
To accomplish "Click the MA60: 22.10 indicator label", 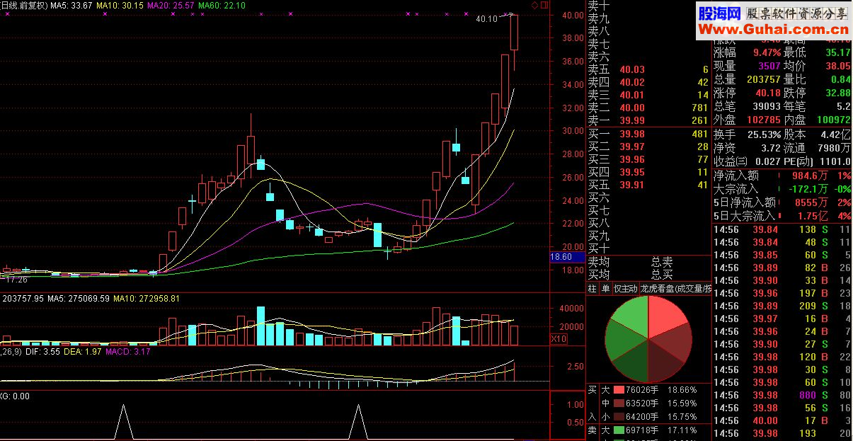I will tap(222, 6).
